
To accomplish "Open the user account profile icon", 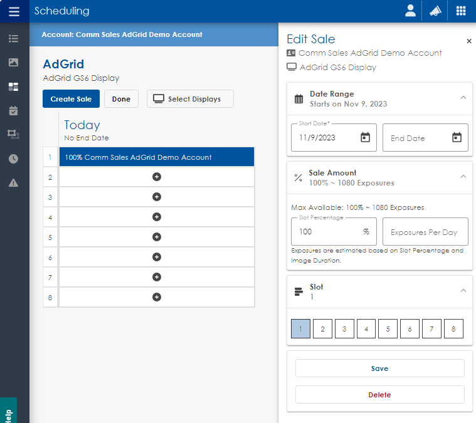I will pos(410,11).
